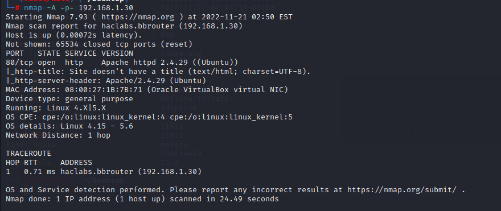Select the 80/tcp port entry
Viewport: 501px width, 211px height.
click(x=19, y=62)
